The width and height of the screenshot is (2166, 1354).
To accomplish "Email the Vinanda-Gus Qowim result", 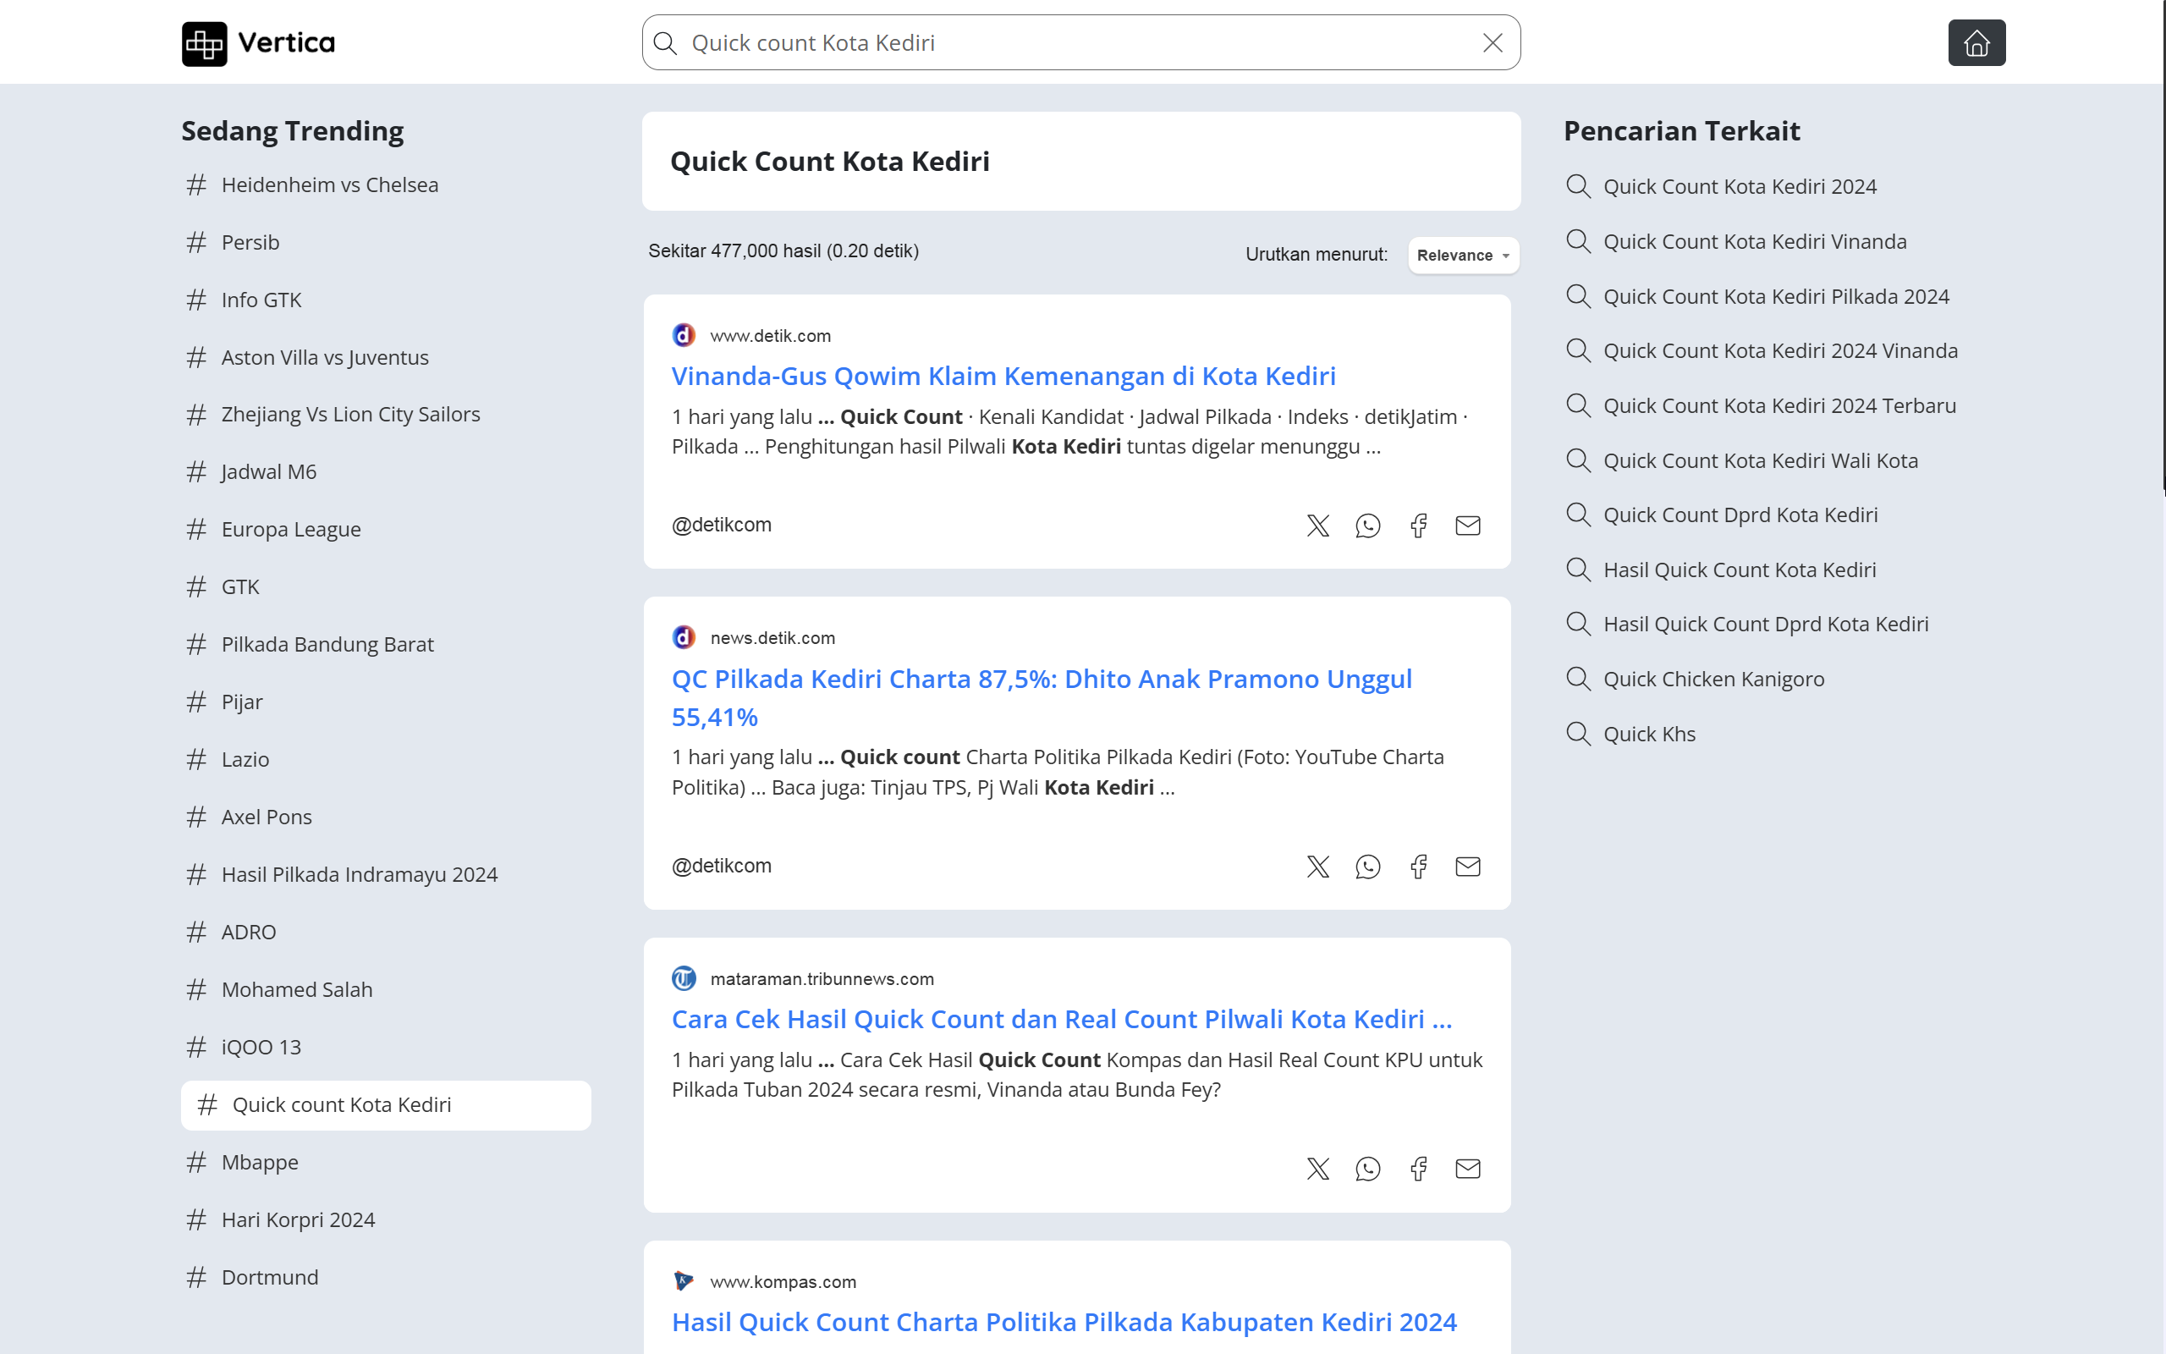I will (1468, 526).
